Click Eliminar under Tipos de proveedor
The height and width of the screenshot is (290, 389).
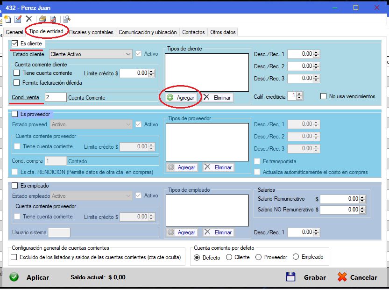point(218,167)
